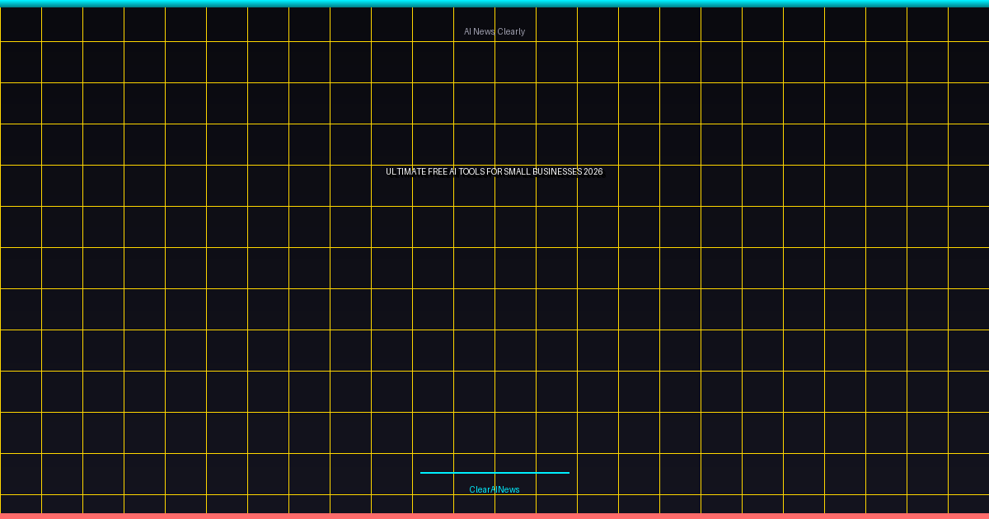Click the coral bar along the bottom edge
Image resolution: width=989 pixels, height=519 pixels.
[x=494, y=516]
